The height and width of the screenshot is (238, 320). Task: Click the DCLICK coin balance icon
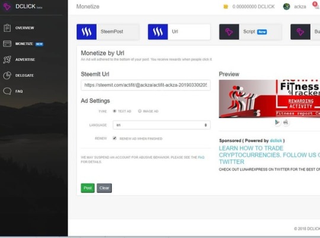pyautogui.click(x=226, y=7)
